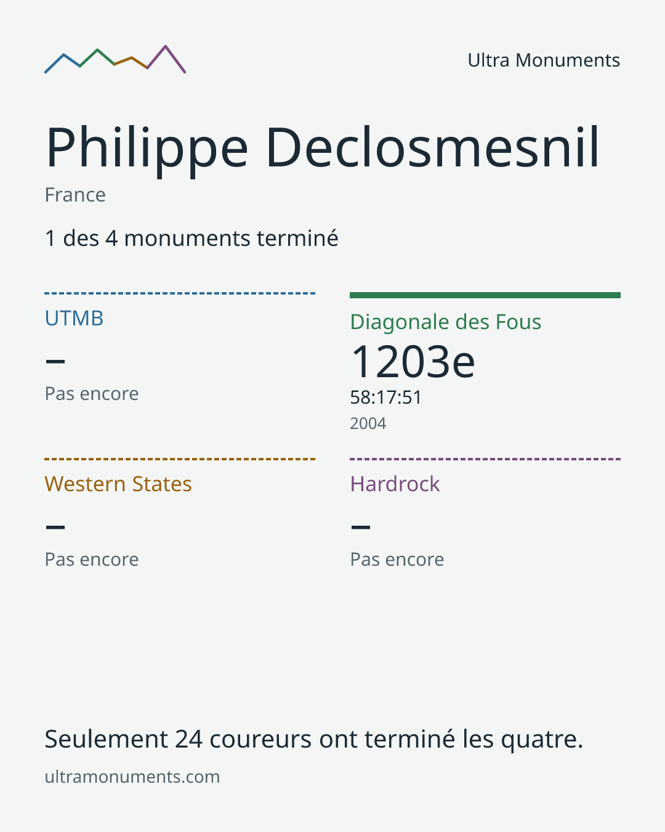Click '1 des 4 monuments terminé' text
Screen dimensions: 665x832
coord(191,239)
